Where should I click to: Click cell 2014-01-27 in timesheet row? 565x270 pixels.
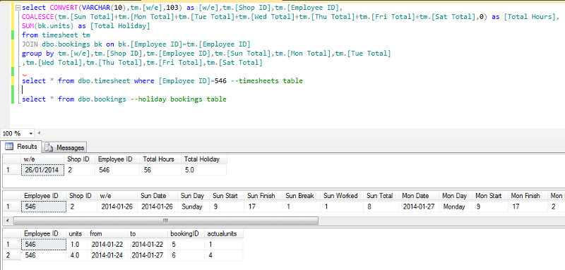[x=420, y=207]
